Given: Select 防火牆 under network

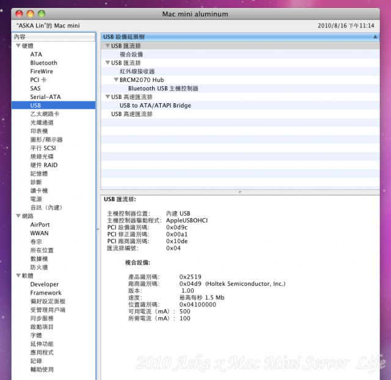Looking at the screenshot, I should coord(39,267).
